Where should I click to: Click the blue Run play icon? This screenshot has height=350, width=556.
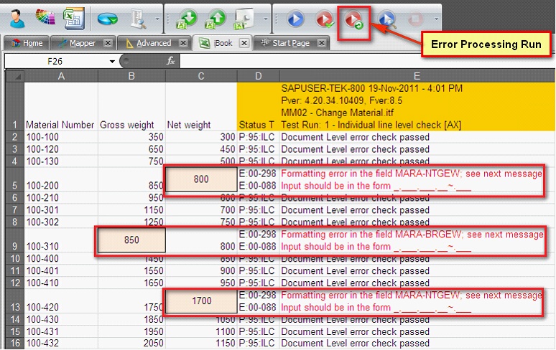pyautogui.click(x=295, y=18)
